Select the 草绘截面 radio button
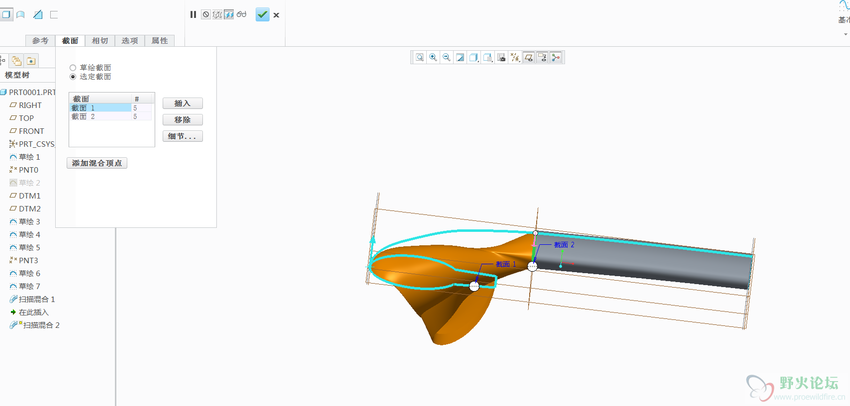 73,68
